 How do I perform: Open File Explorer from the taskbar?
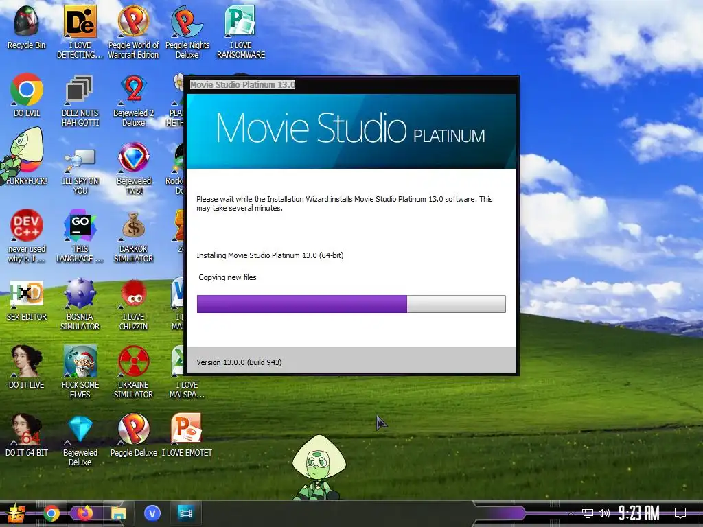point(118,513)
